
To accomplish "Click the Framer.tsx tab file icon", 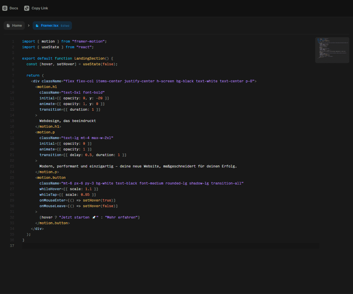I will coord(37,26).
